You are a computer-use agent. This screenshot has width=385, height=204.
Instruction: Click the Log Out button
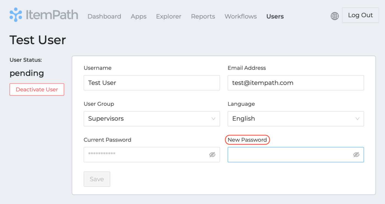click(360, 15)
